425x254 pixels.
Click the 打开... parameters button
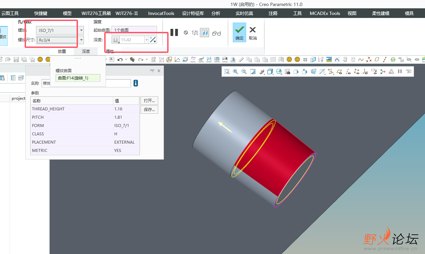[149, 100]
